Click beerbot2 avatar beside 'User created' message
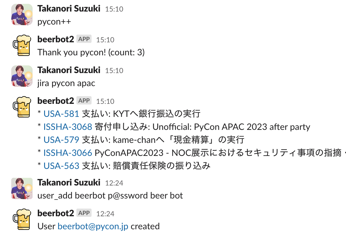The image size is (346, 242). (22, 219)
